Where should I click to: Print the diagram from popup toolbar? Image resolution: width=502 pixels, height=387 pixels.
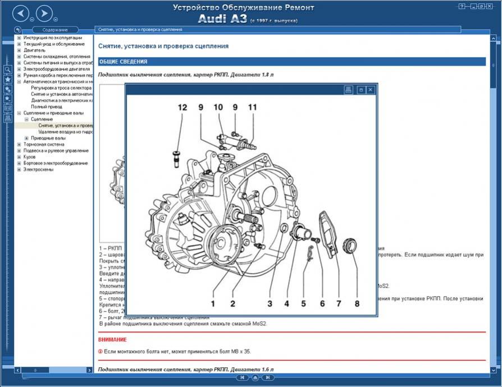click(348, 90)
